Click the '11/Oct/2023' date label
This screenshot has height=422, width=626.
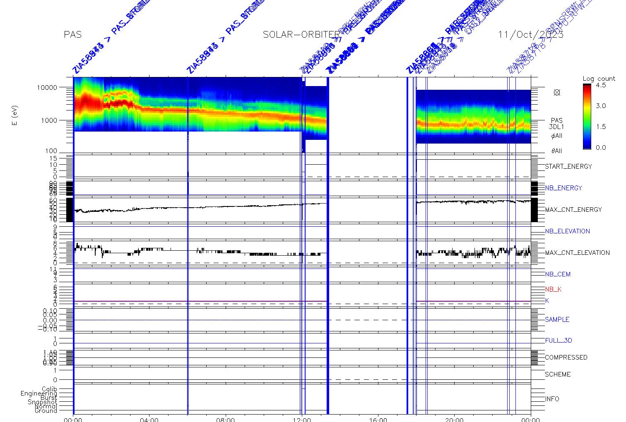point(531,34)
